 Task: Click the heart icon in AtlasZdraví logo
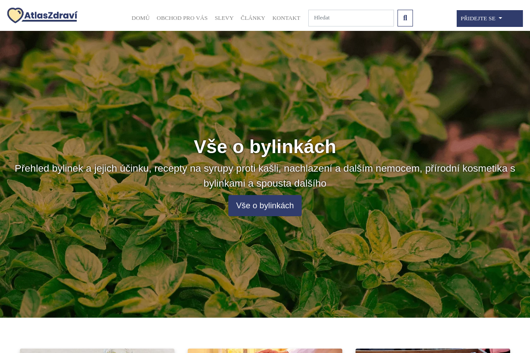15,15
